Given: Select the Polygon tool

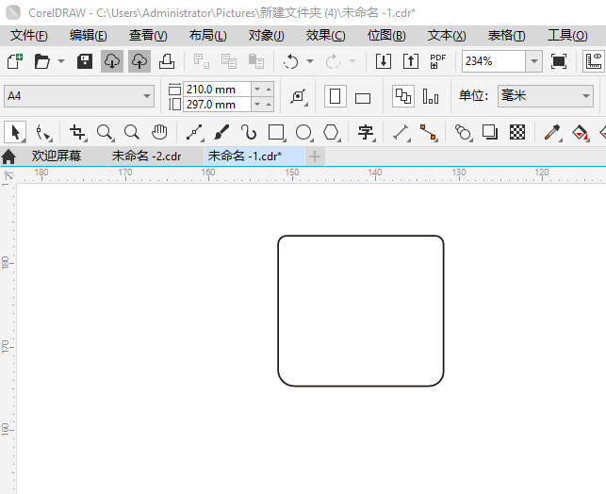Looking at the screenshot, I should pyautogui.click(x=331, y=132).
